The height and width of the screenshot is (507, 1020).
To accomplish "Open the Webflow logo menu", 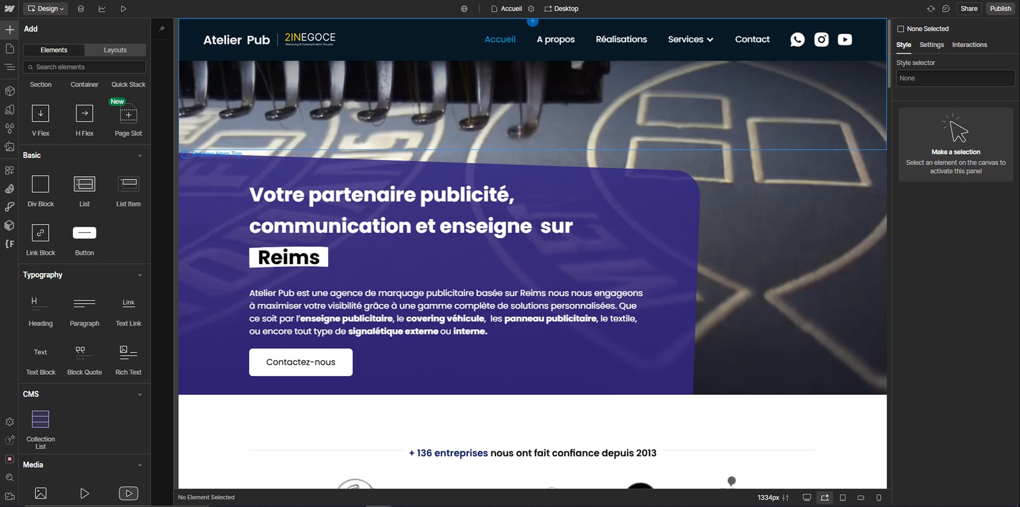I will coord(10,8).
